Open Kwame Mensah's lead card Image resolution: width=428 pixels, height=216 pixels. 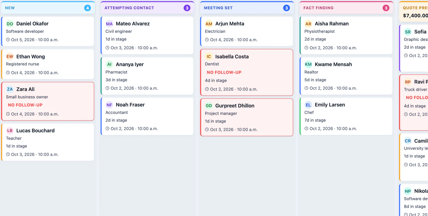(346, 76)
